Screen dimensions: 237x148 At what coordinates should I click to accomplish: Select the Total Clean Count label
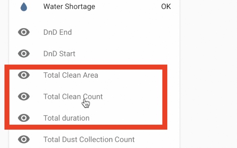point(73,96)
